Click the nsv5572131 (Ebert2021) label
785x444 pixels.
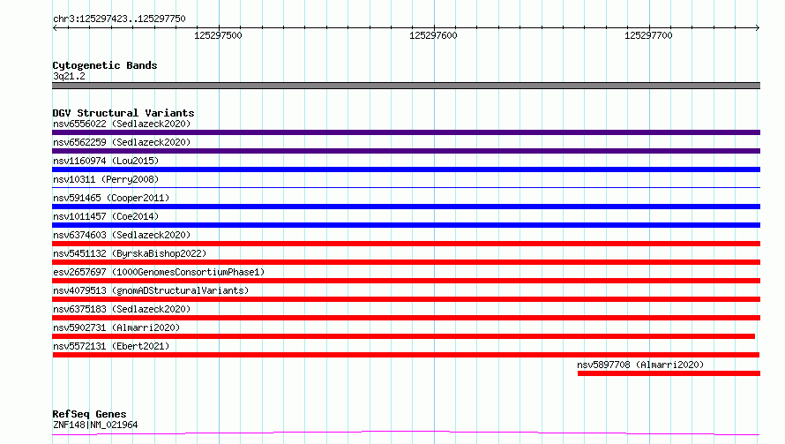click(x=111, y=346)
